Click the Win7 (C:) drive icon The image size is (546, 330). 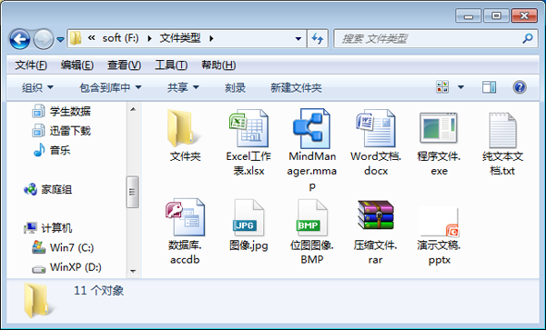(x=38, y=247)
